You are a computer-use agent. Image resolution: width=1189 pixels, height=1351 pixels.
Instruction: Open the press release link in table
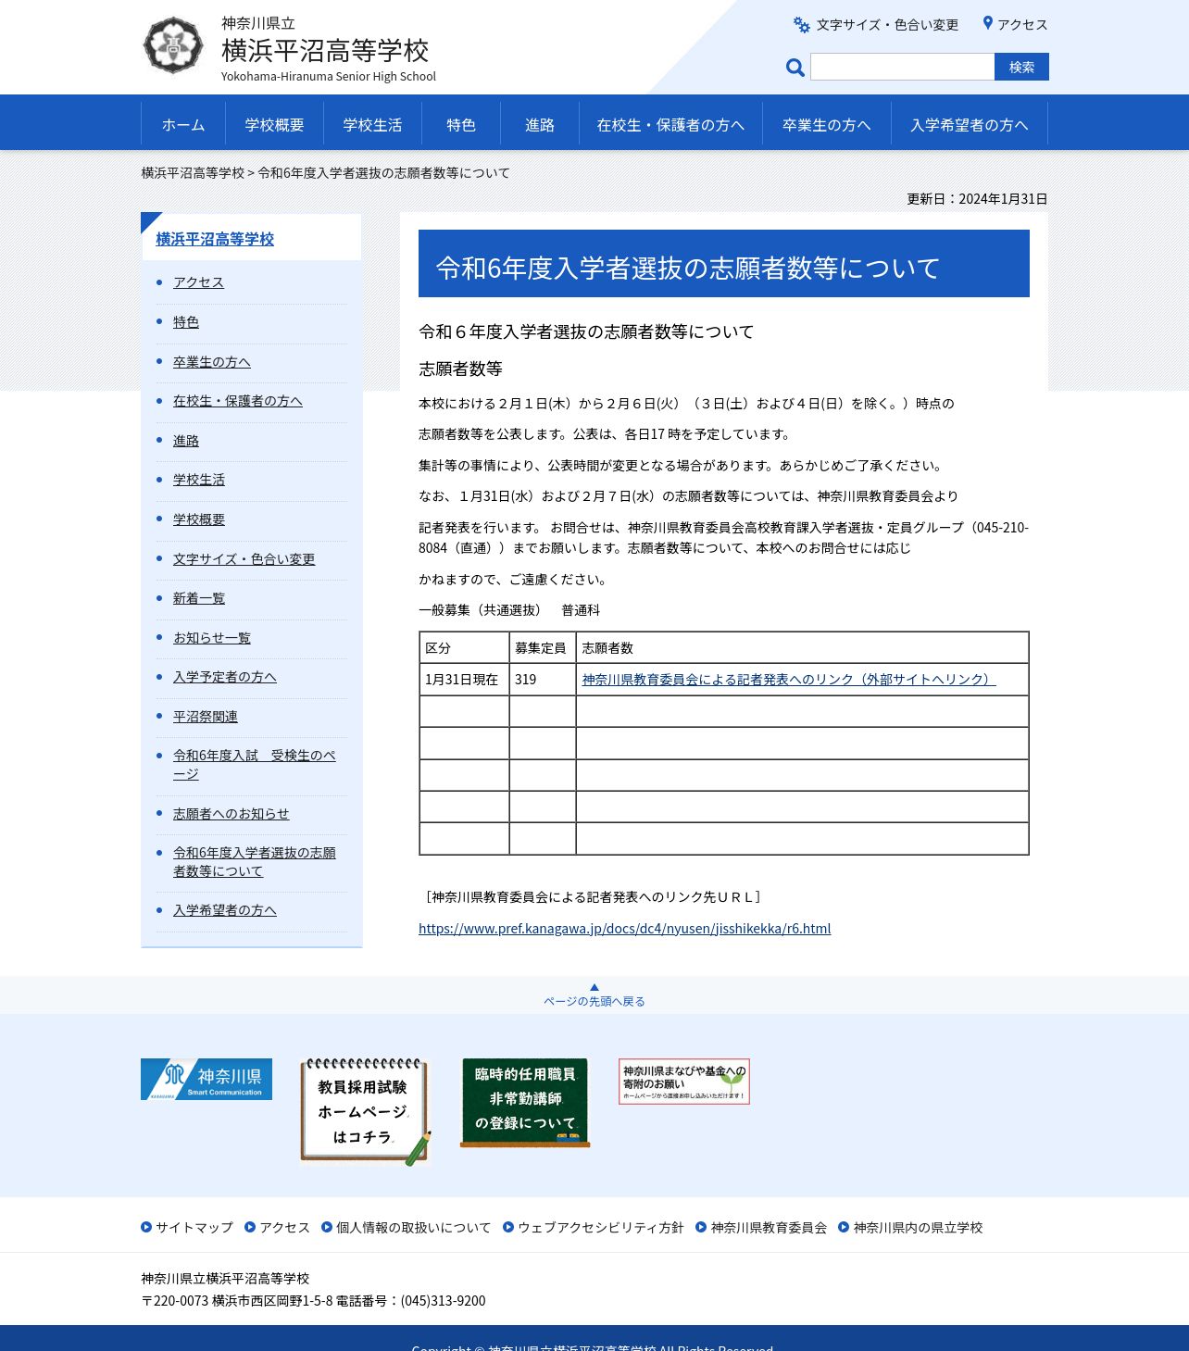pyautogui.click(x=789, y=680)
